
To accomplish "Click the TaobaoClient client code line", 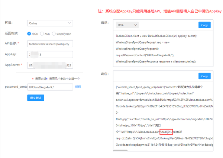I will [x=156, y=36].
